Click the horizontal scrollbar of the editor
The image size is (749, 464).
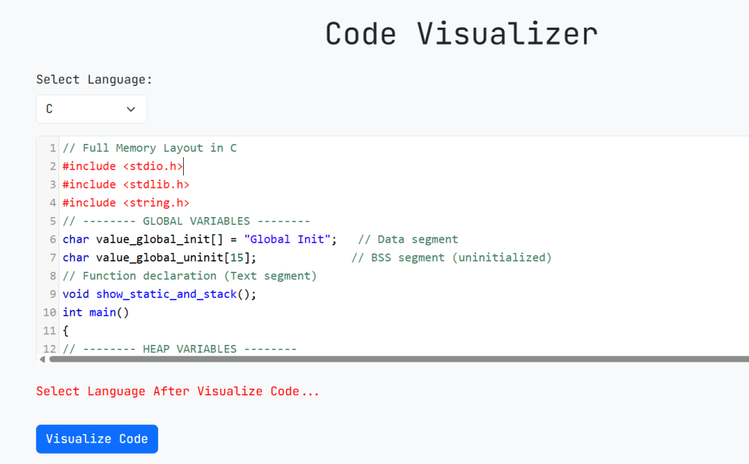[395, 359]
